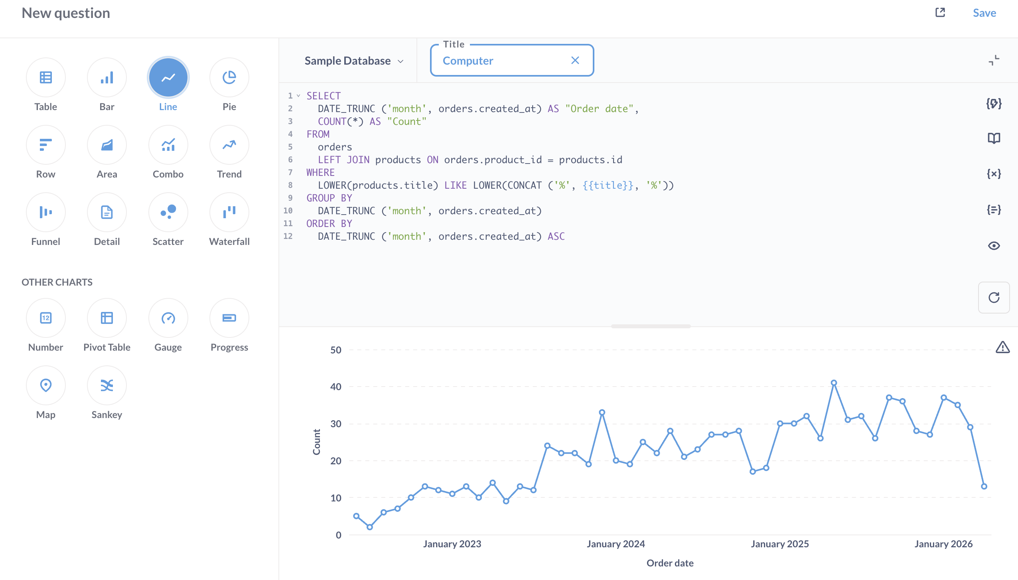Image resolution: width=1018 pixels, height=580 pixels.
Task: Collapse the SQL code fold on line 1
Action: (298, 95)
